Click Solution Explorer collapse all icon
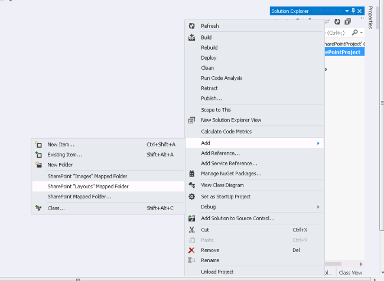 [x=347, y=22]
